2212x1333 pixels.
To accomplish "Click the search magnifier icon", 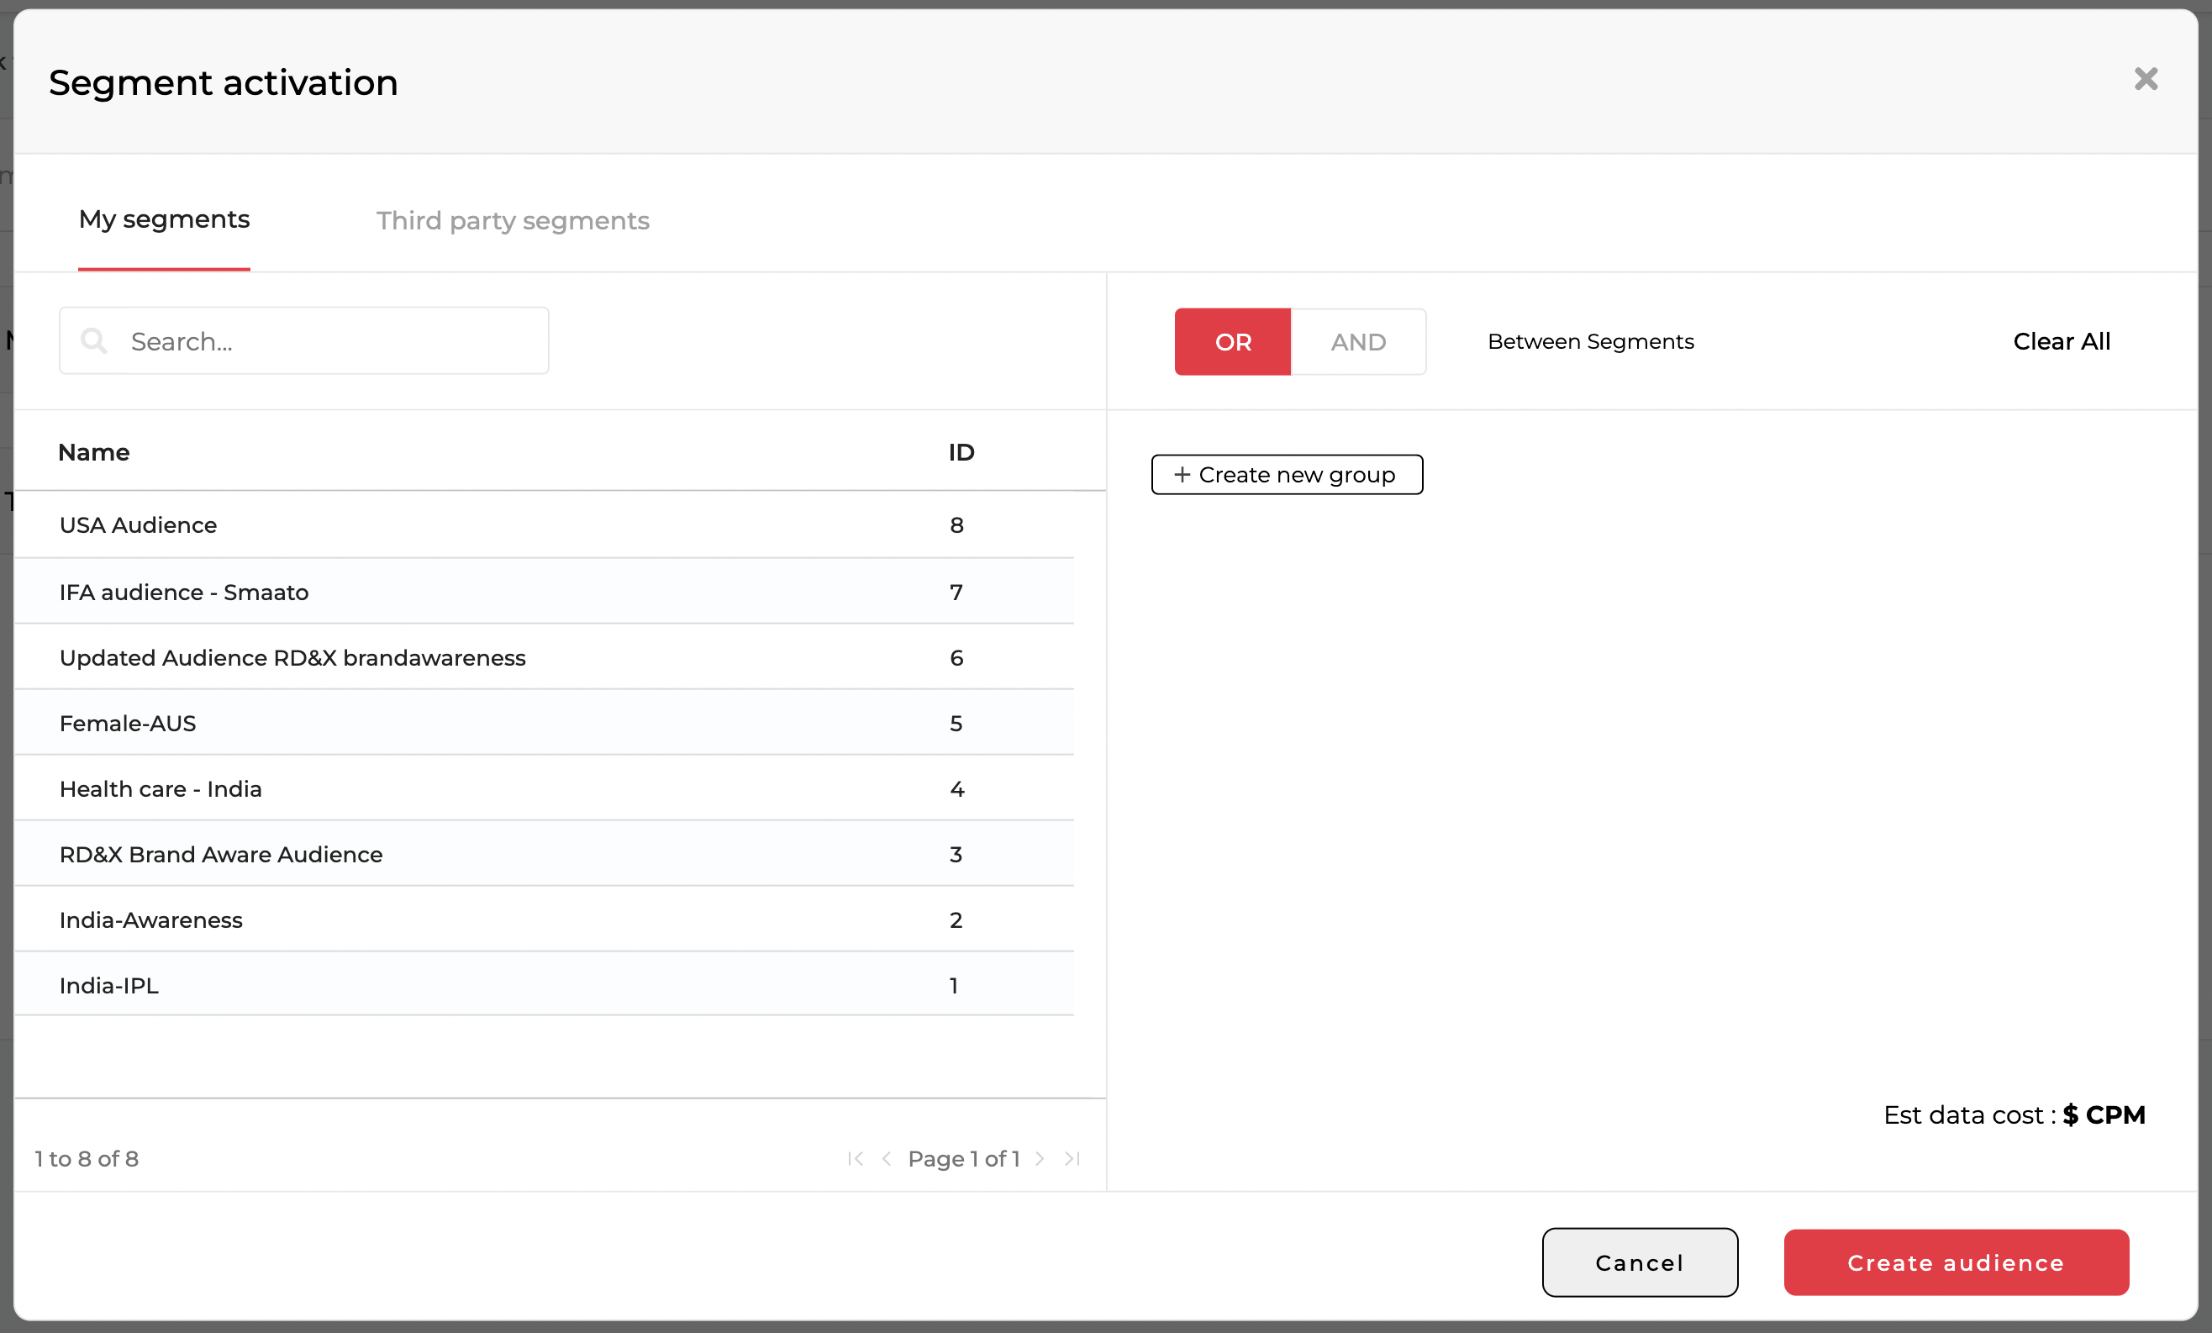I will click(93, 340).
